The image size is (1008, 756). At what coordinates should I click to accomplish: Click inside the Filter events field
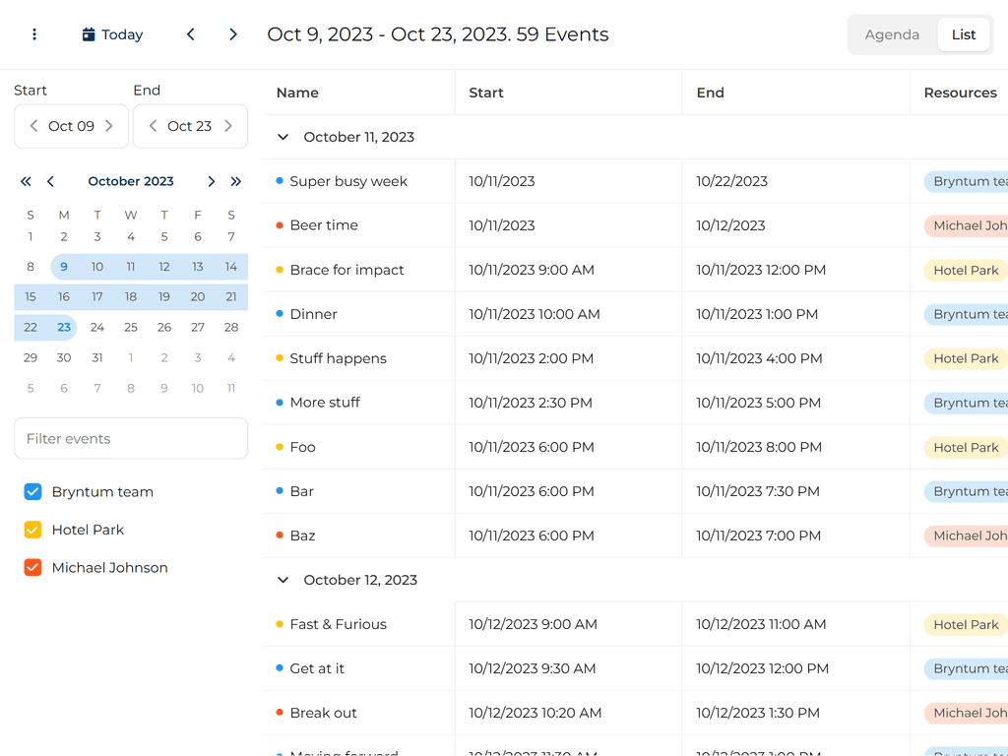(x=130, y=438)
